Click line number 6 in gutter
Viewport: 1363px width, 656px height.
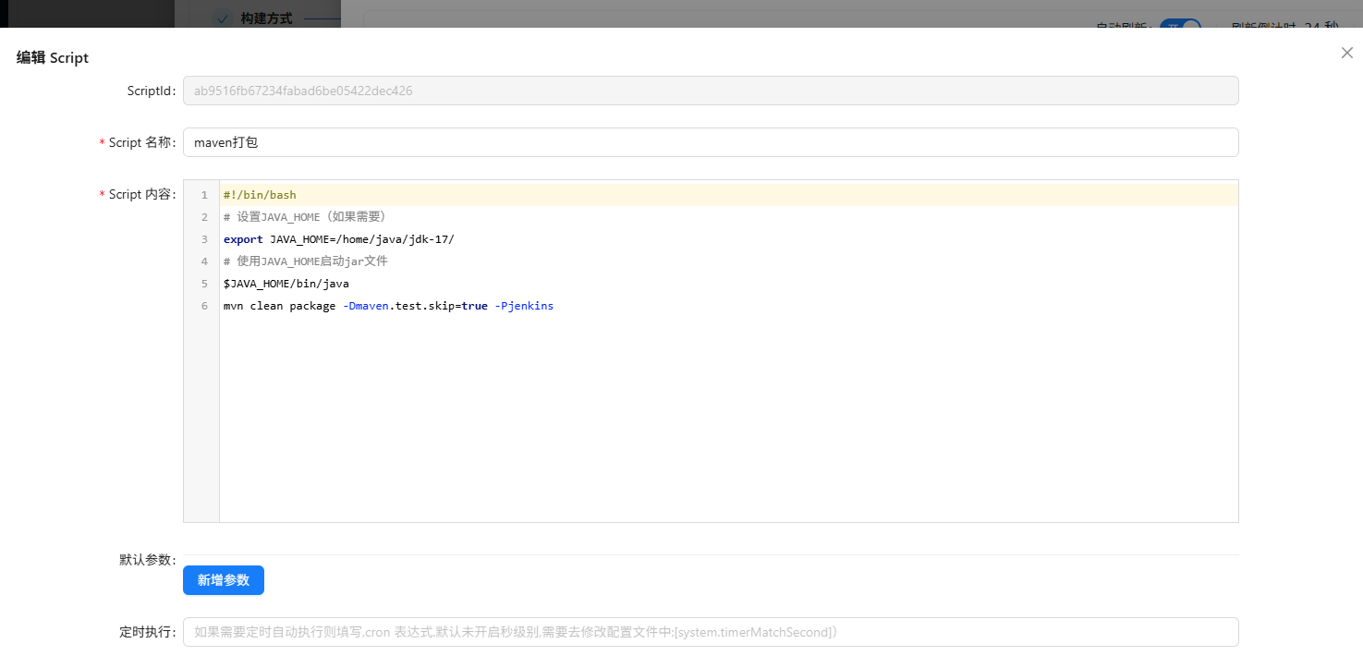tap(204, 306)
